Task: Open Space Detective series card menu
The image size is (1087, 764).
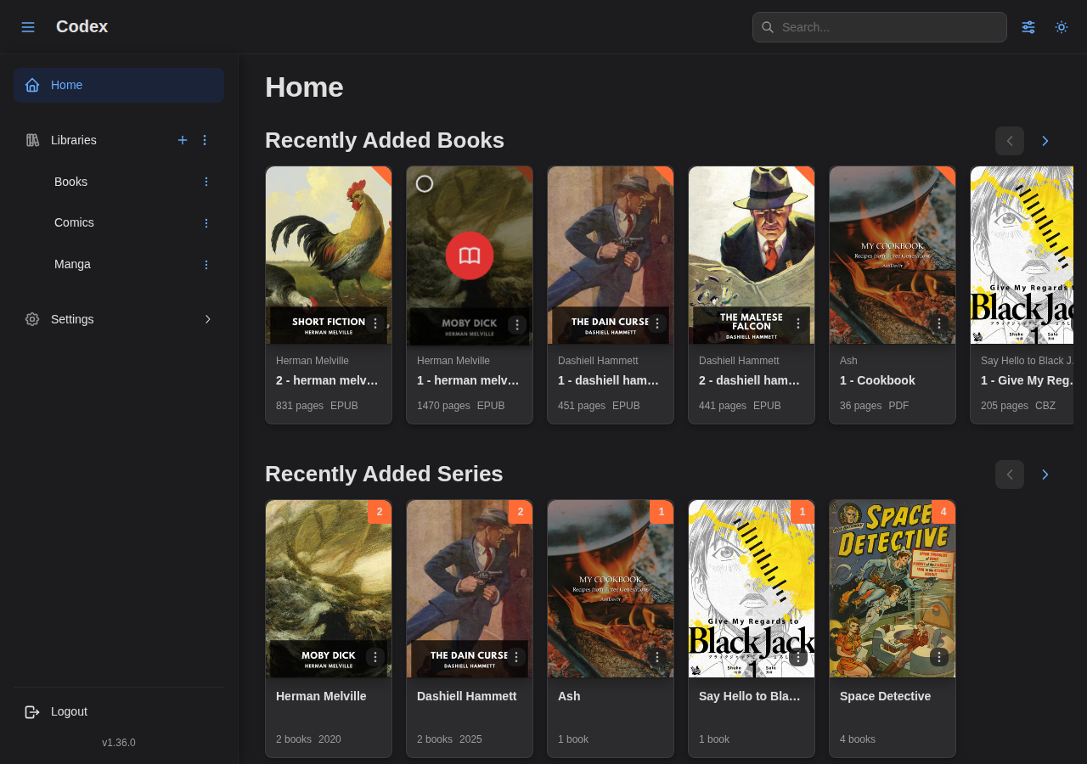Action: [939, 657]
